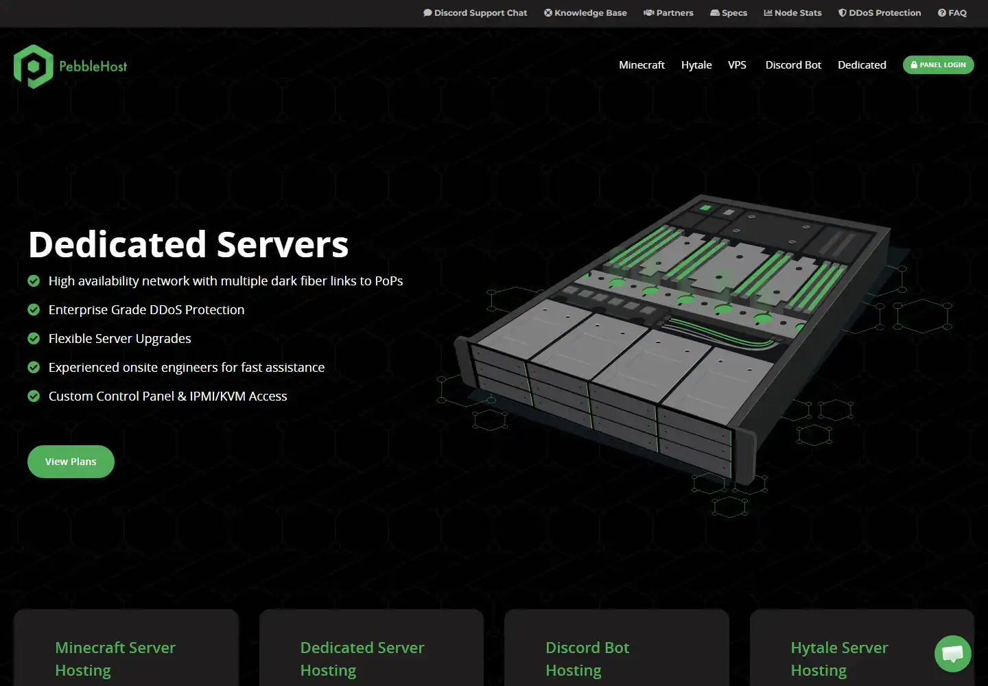Open the live chat bubble widget

pos(953,654)
